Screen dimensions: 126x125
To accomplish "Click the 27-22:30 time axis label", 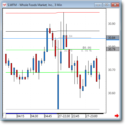I will 64,116.
